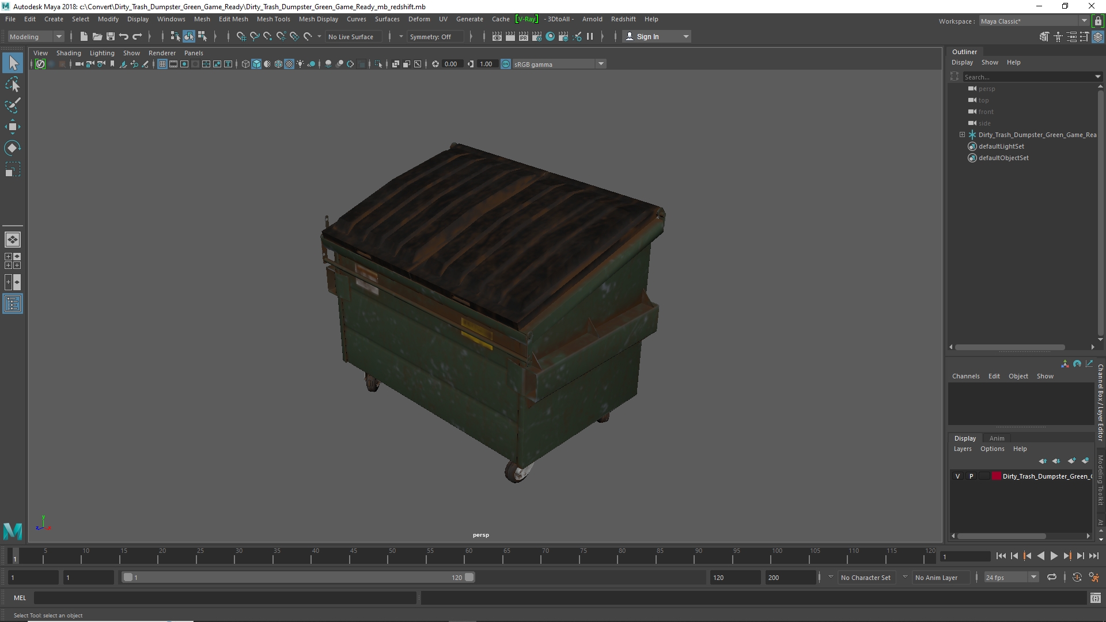Screen dimensions: 1106x622
Task: Toggle loop playback mode
Action: (1052, 577)
